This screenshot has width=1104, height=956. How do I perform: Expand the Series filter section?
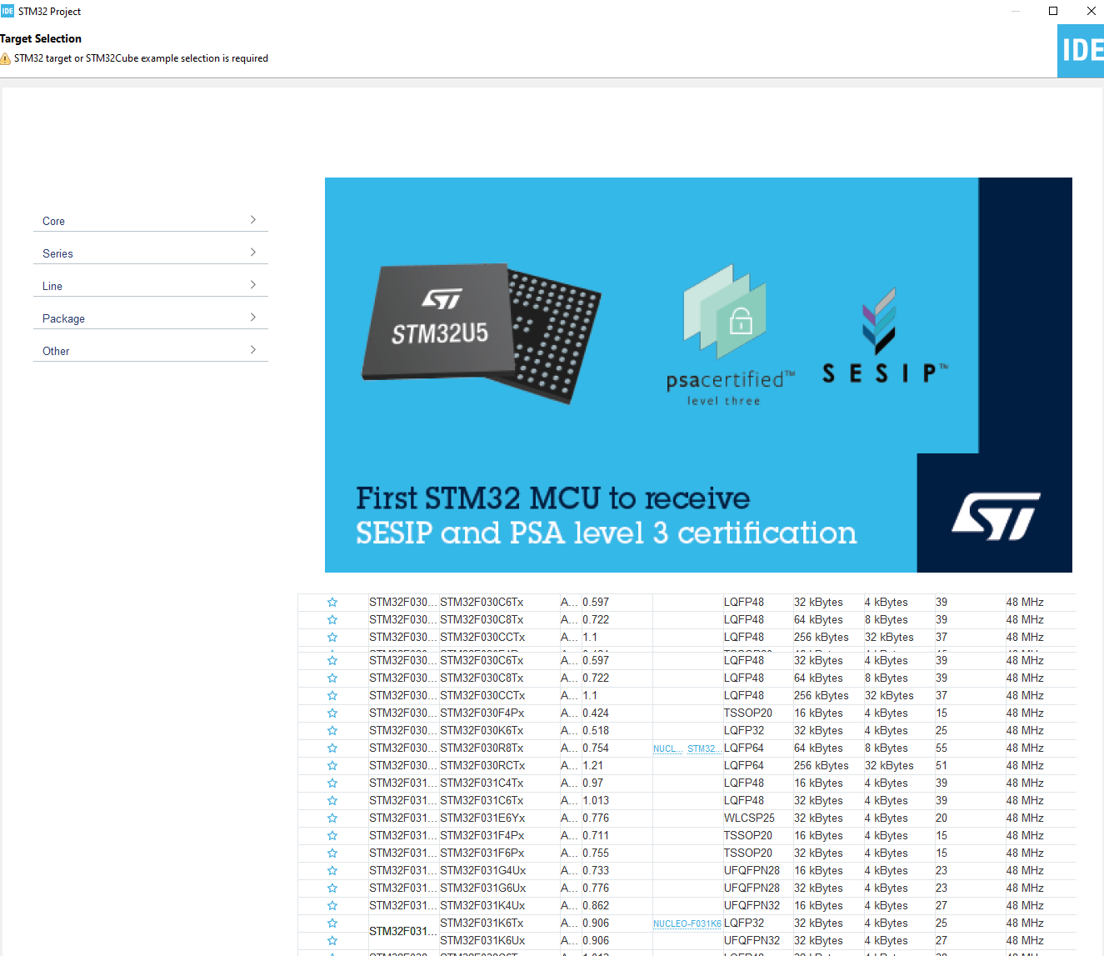point(151,253)
